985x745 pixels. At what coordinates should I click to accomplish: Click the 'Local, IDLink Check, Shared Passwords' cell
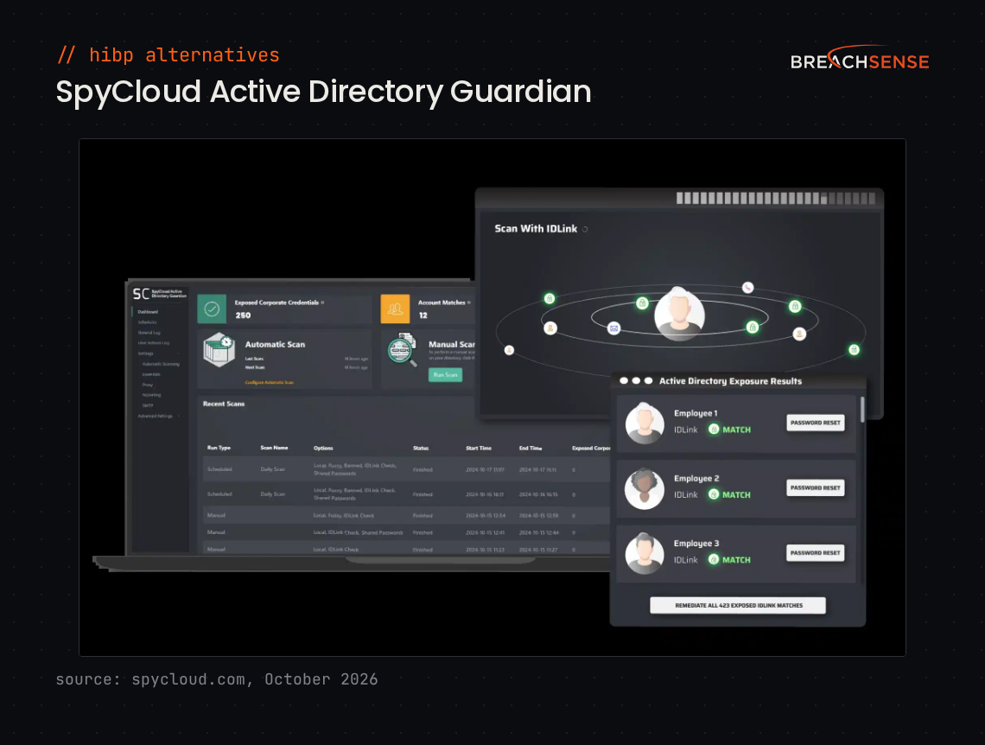tap(358, 532)
